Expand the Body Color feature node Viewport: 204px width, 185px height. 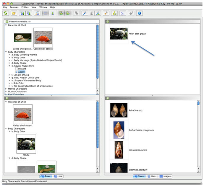tap(9, 58)
